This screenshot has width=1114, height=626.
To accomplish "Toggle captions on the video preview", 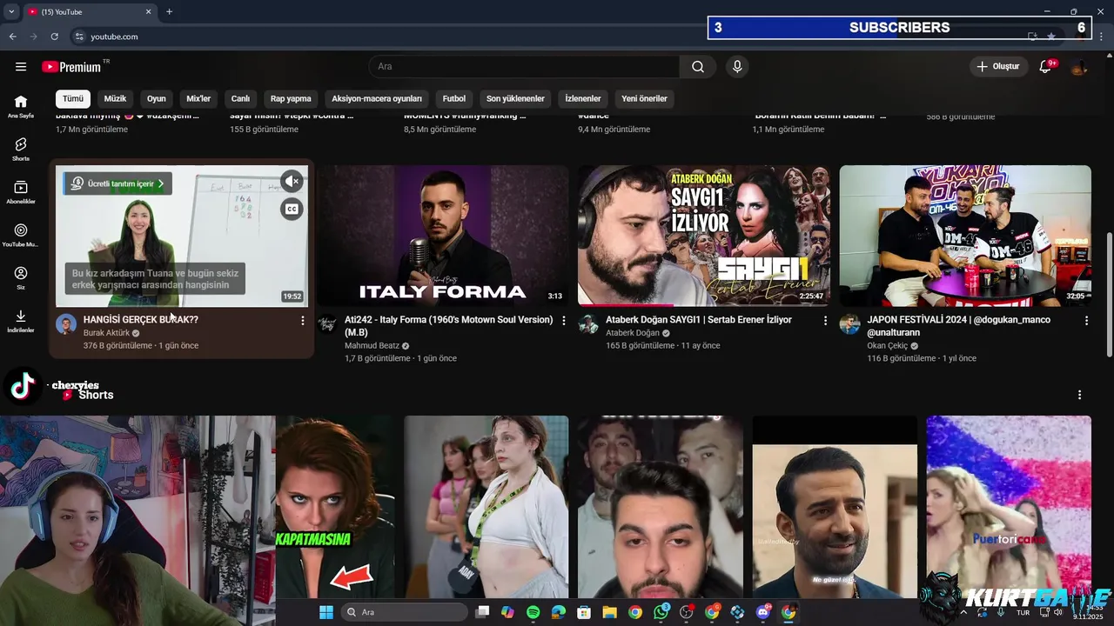I will pos(292,209).
